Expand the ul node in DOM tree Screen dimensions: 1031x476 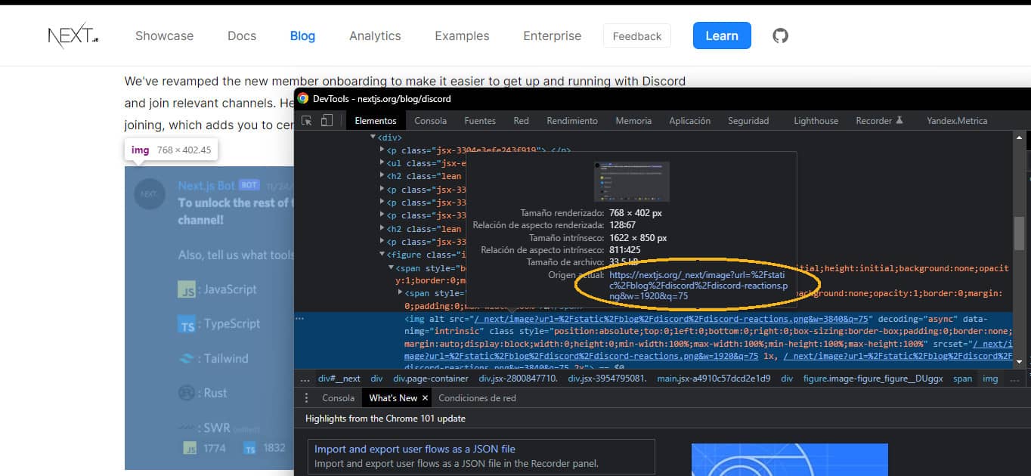[382, 163]
